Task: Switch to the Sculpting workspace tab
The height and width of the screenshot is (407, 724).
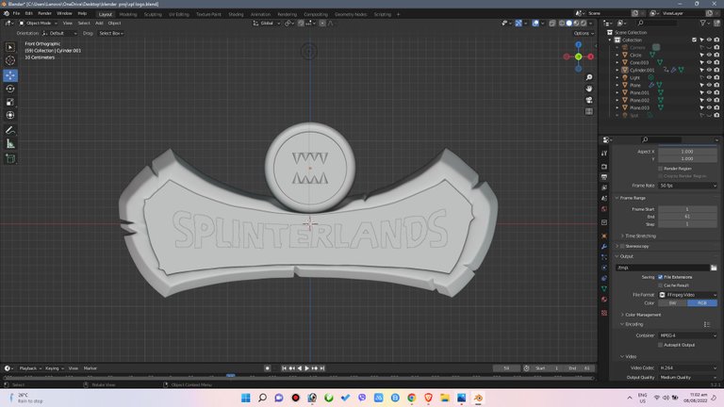Action: 153,14
